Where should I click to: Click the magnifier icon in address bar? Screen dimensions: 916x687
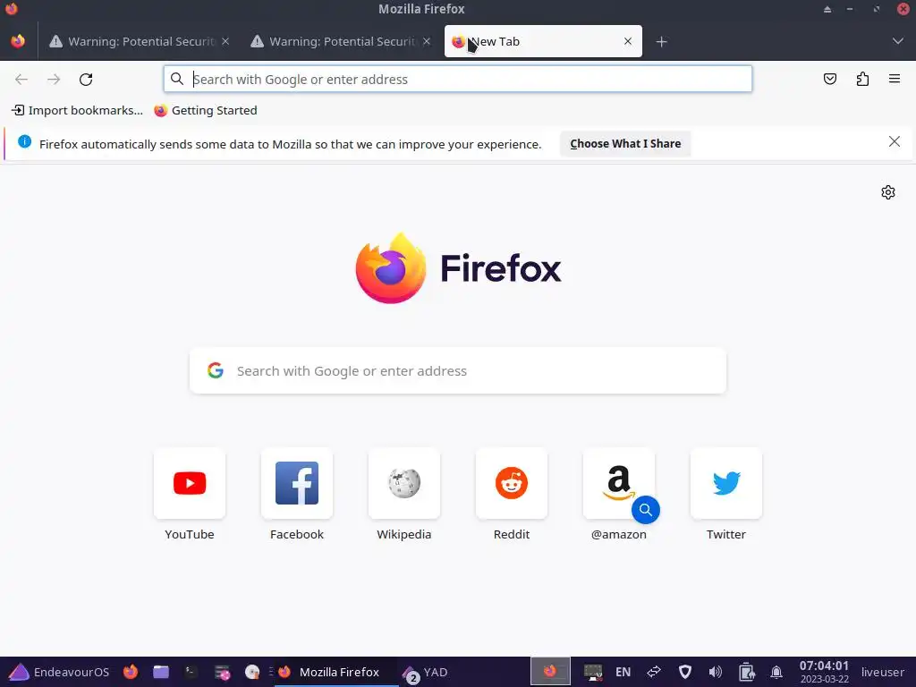177,79
